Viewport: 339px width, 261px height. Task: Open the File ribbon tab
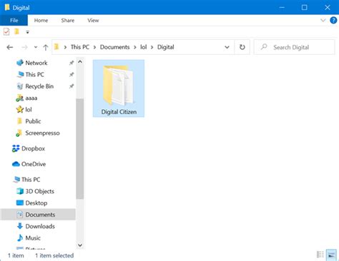(14, 21)
